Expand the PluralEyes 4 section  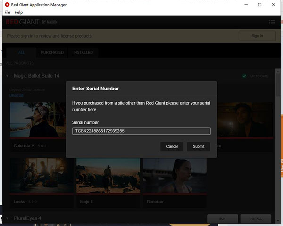(x=7, y=218)
